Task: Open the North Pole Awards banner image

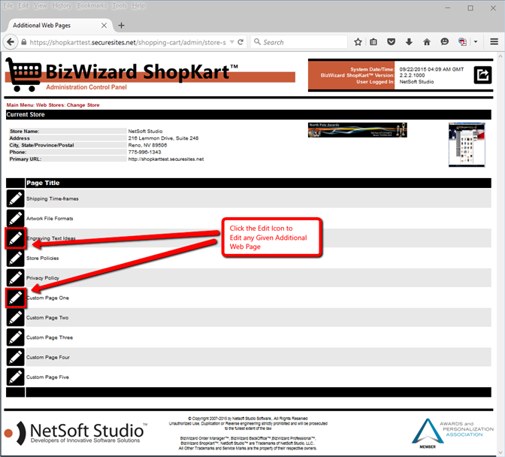Action: point(358,130)
